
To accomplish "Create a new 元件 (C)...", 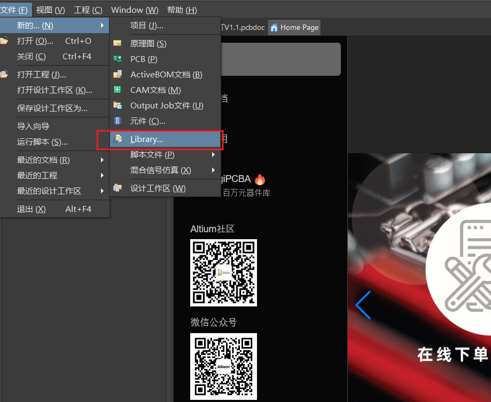I will click(165, 121).
